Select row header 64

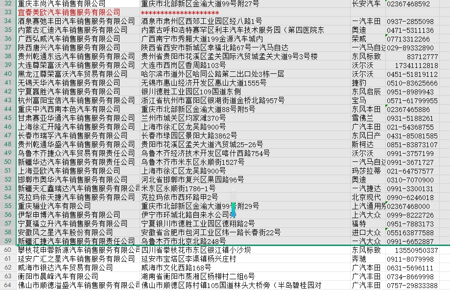(8, 285)
